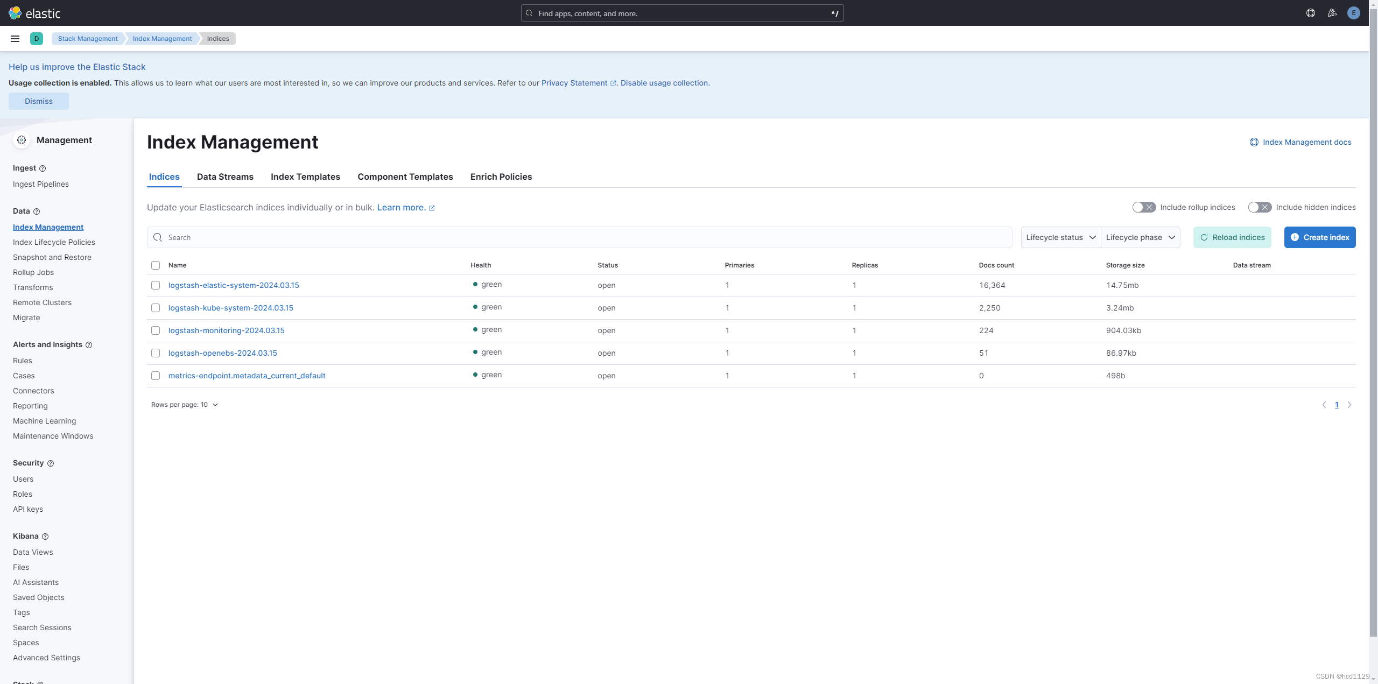Viewport: 1378px width, 684px height.
Task: Click the Create index button
Action: [x=1320, y=237]
